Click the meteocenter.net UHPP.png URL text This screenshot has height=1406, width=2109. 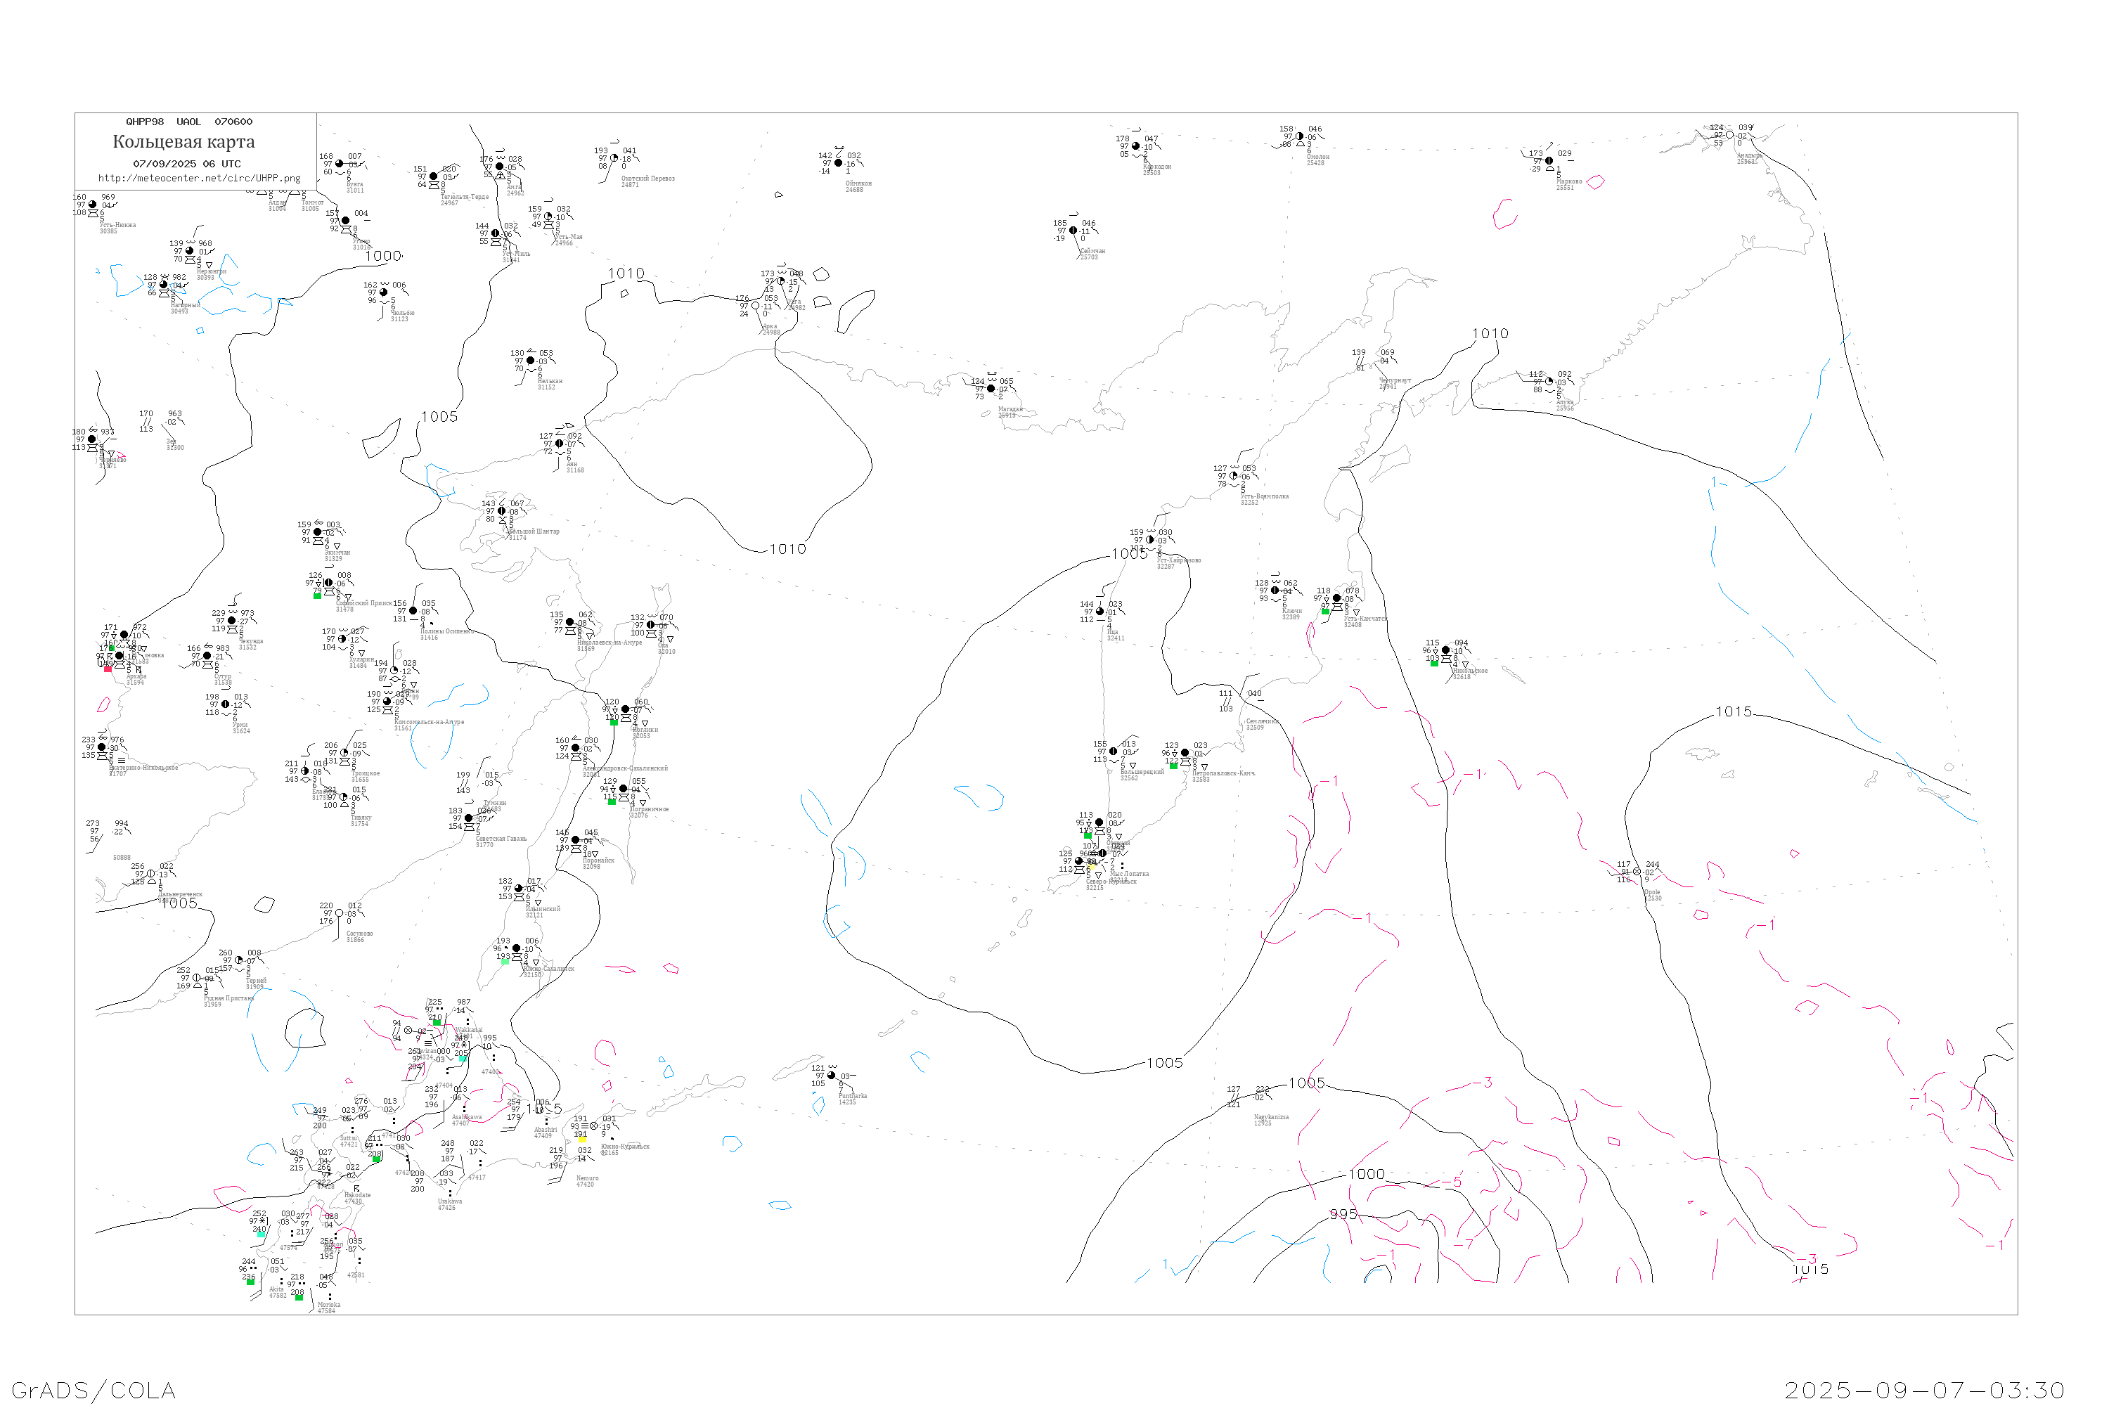199,179
